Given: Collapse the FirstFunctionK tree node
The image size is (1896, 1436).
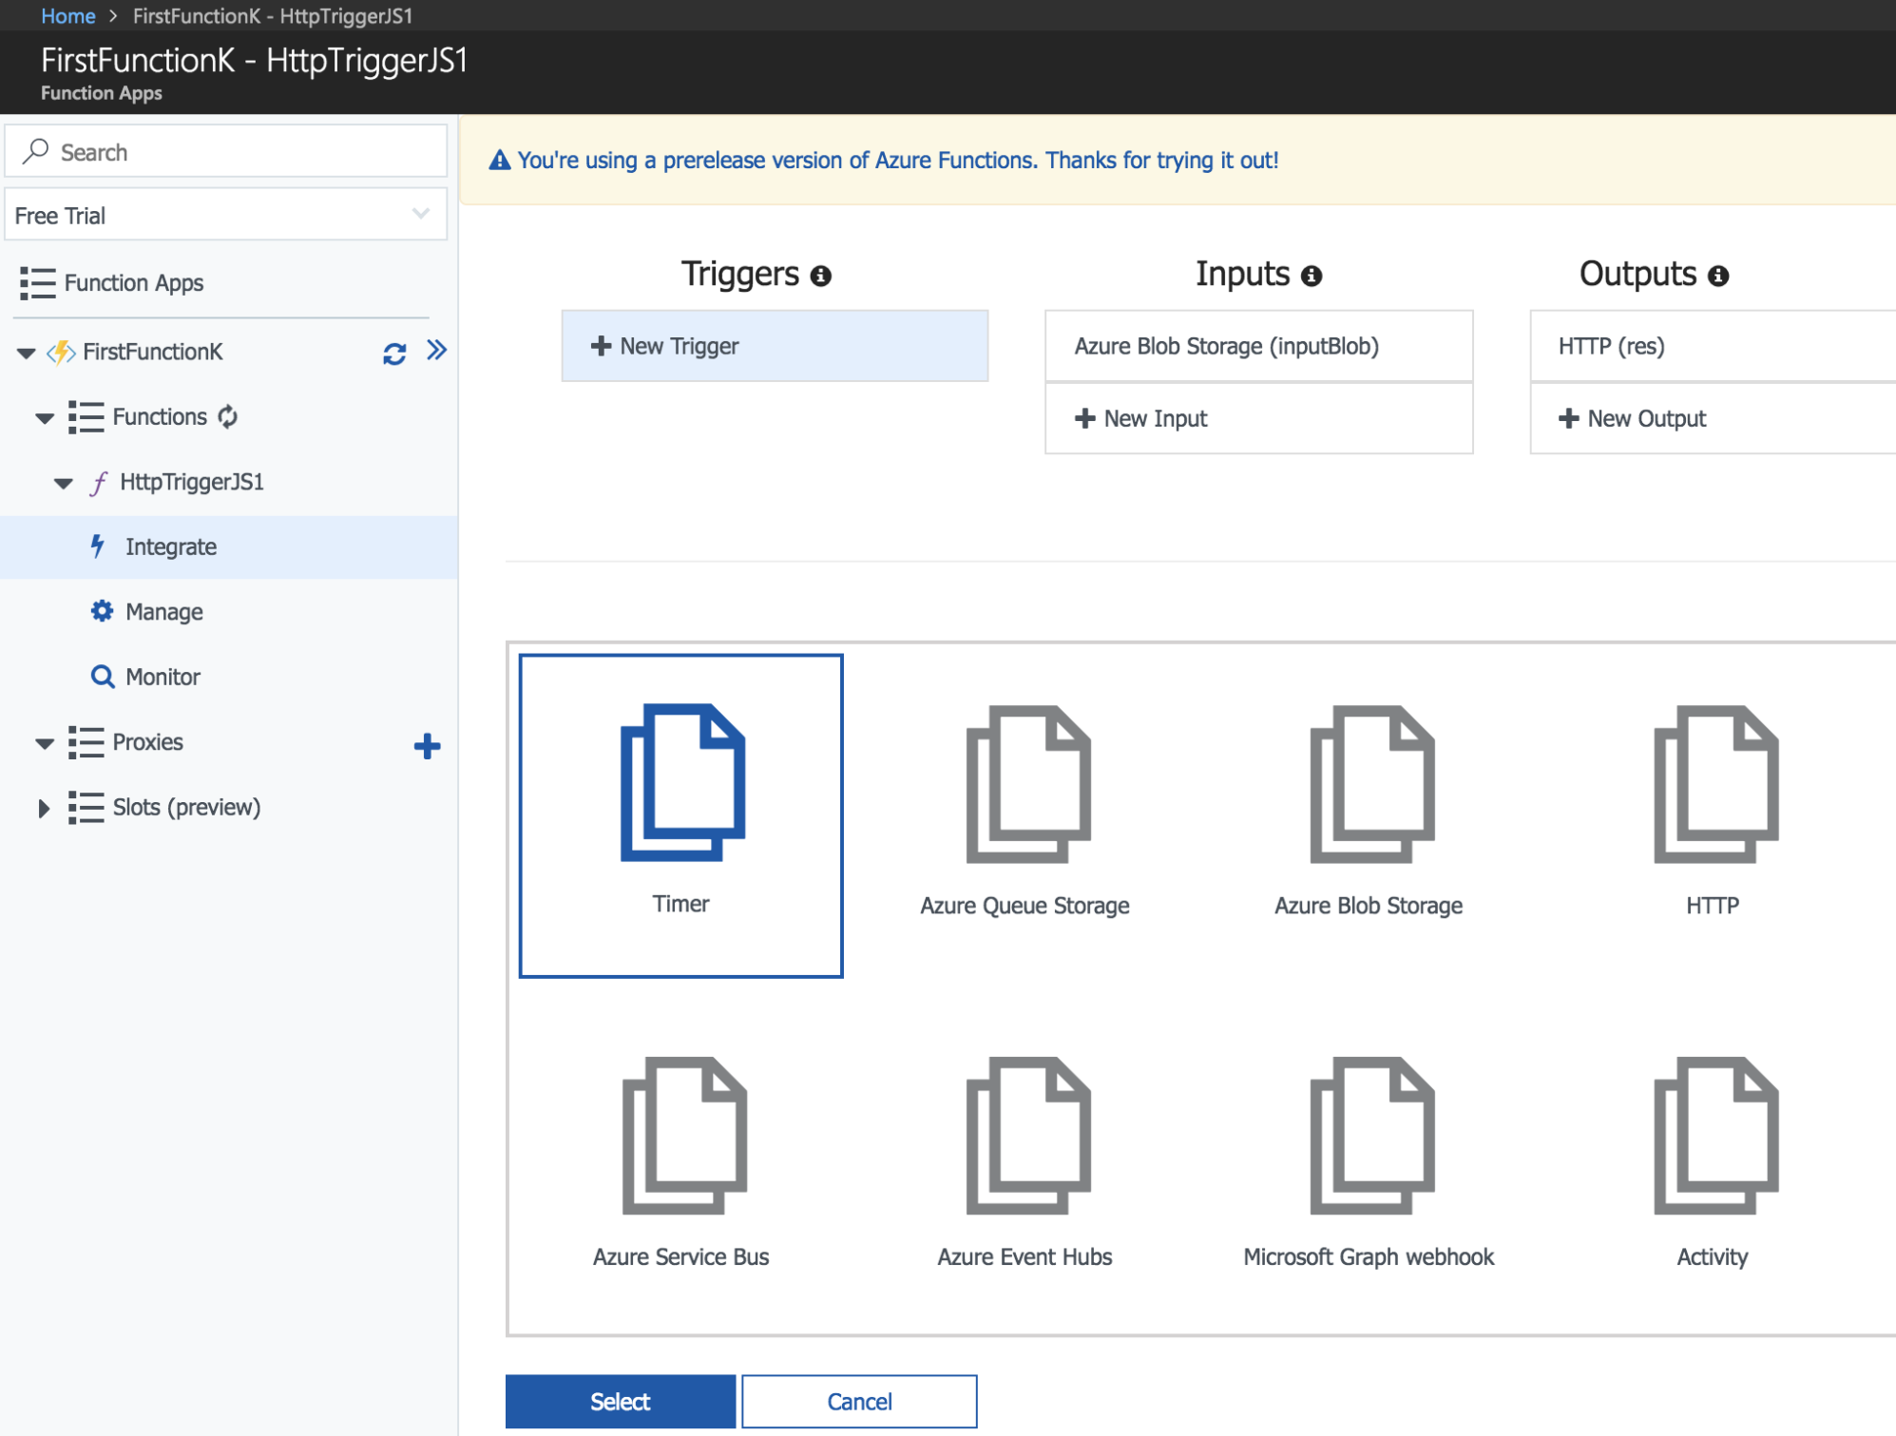Looking at the screenshot, I should 27,354.
